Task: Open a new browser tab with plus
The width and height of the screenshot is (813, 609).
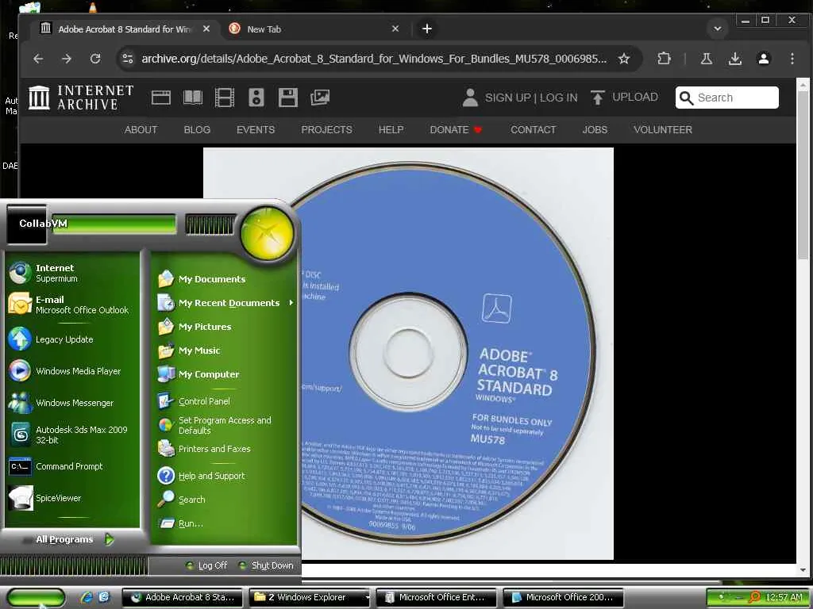Action: pos(426,29)
